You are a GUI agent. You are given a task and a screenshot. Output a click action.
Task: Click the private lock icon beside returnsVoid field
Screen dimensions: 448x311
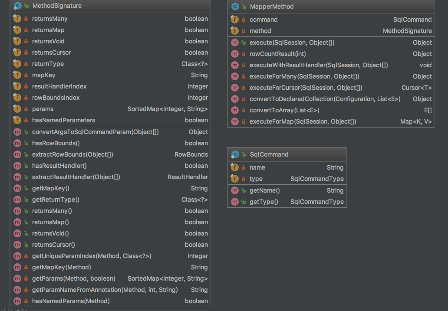tap(26, 41)
